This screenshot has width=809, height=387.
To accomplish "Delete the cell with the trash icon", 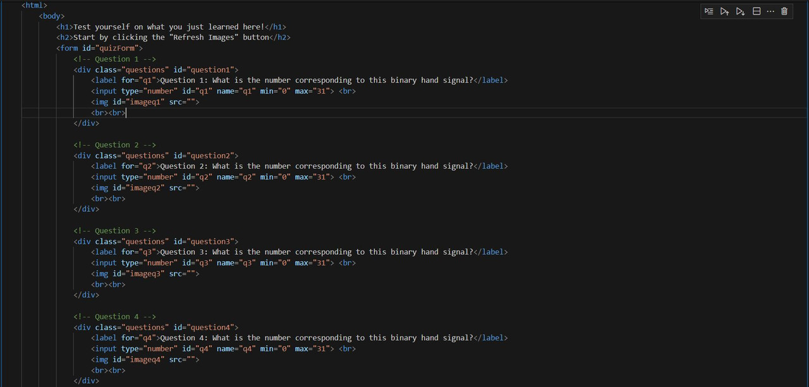I will pyautogui.click(x=784, y=11).
